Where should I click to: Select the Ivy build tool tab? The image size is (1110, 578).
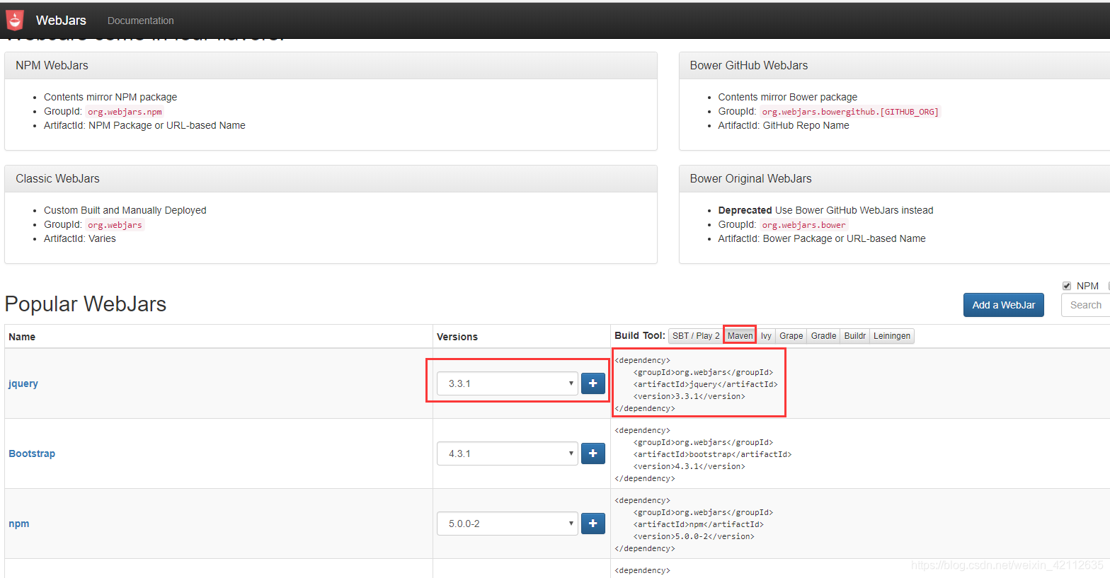click(766, 336)
